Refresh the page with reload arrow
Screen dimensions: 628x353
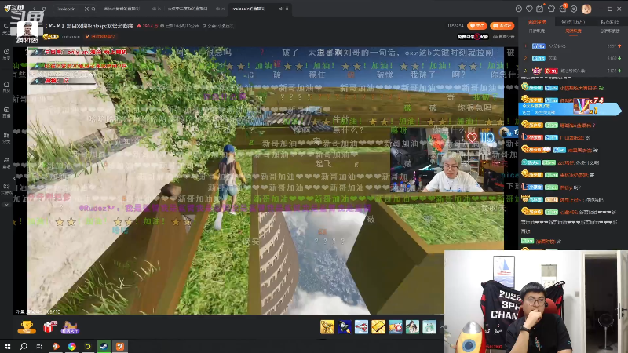[44, 9]
